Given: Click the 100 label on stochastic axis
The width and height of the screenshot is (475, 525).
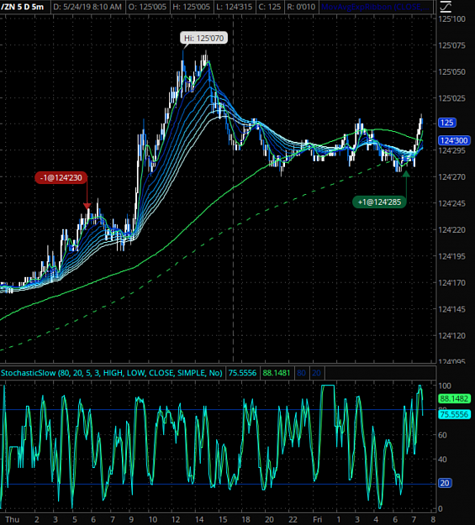Looking at the screenshot, I should click(445, 386).
